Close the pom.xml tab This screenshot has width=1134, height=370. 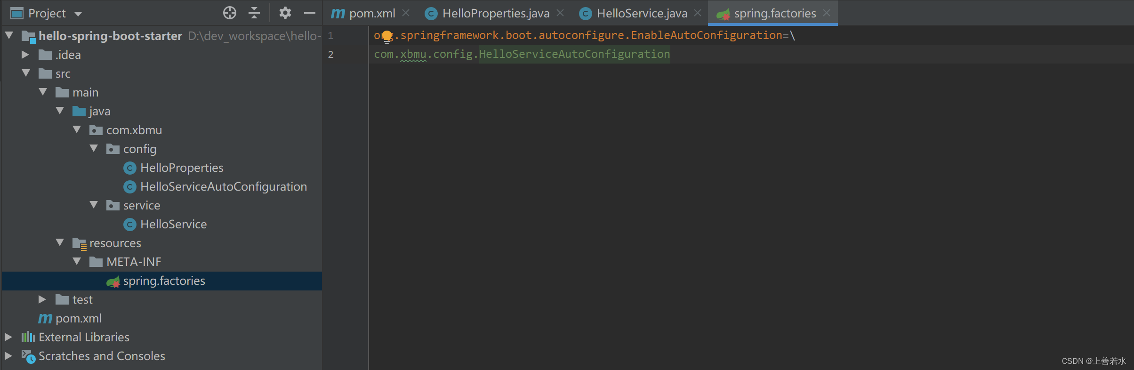click(x=406, y=13)
